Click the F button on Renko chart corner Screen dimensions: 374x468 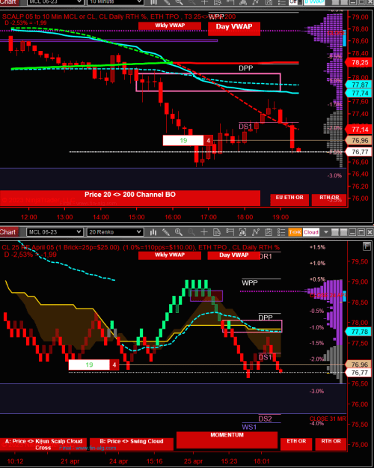click(x=367, y=246)
